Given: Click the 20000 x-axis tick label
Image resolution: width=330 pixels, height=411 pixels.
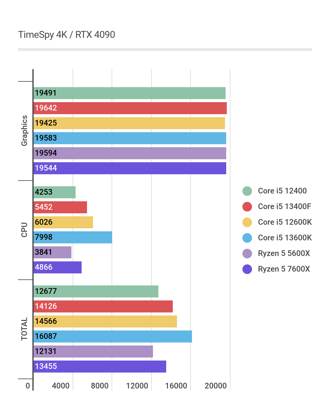Looking at the screenshot, I should [216, 386].
